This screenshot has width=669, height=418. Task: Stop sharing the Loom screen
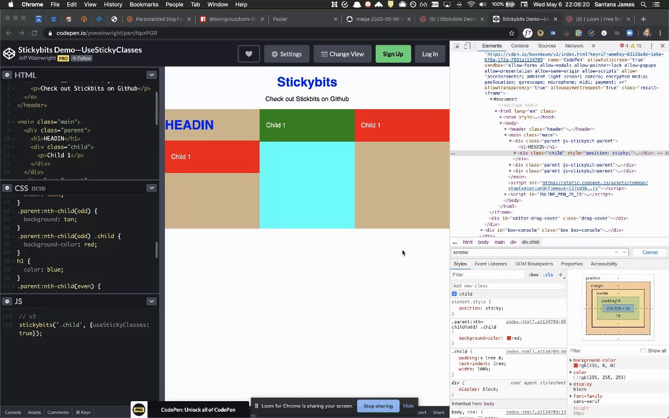click(378, 406)
